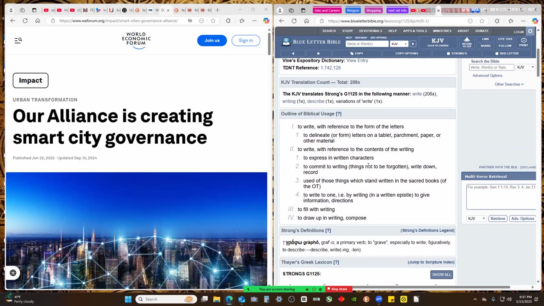Click LOGIN on Blue Letter Bible
This screenshot has height=306, width=544.
coord(518,32)
